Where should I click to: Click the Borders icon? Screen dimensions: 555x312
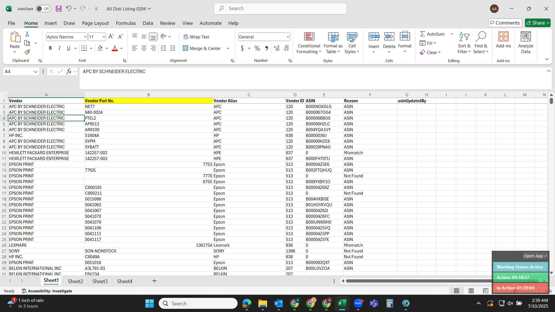click(x=84, y=48)
